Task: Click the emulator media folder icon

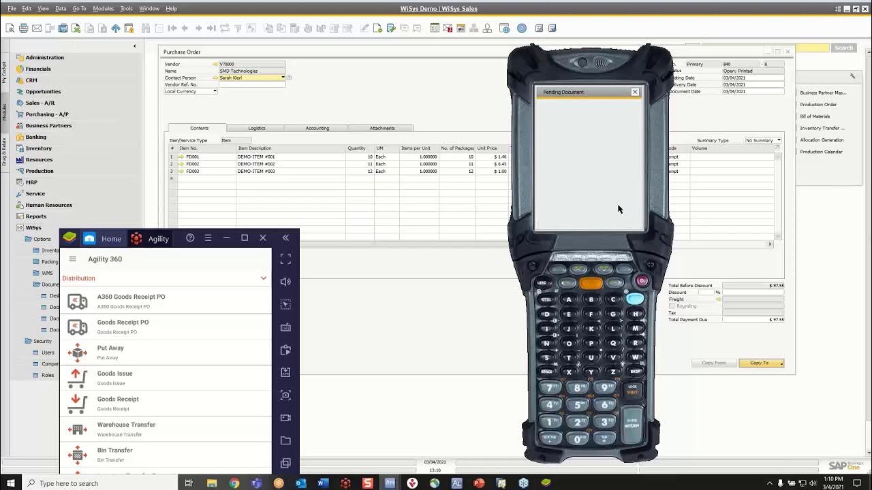Action: pos(285,440)
